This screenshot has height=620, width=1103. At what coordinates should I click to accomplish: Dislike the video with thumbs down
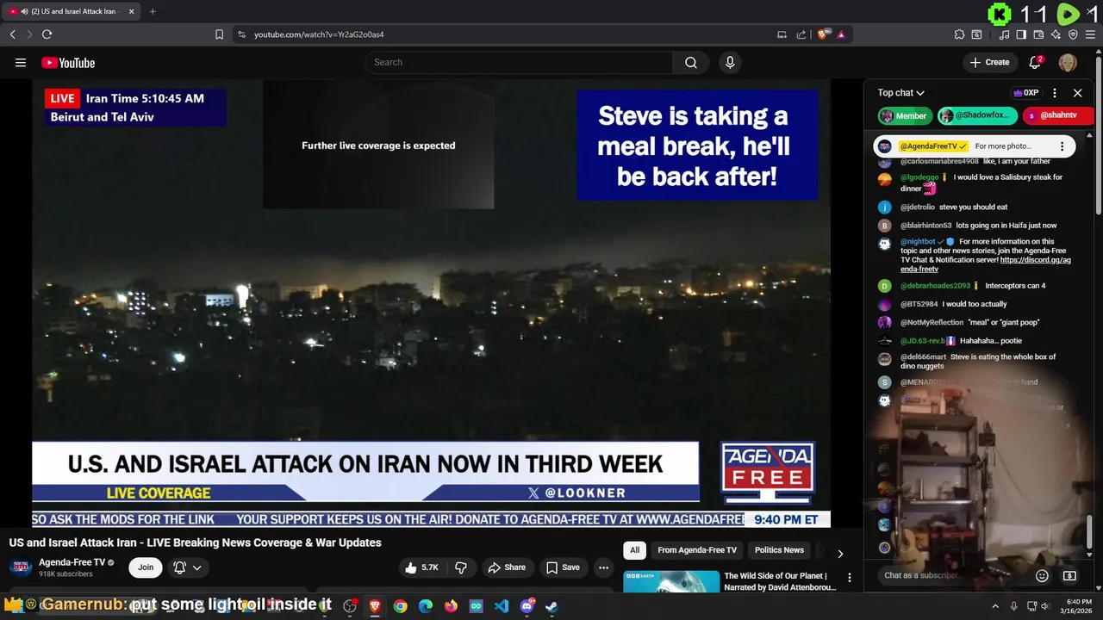coord(461,567)
